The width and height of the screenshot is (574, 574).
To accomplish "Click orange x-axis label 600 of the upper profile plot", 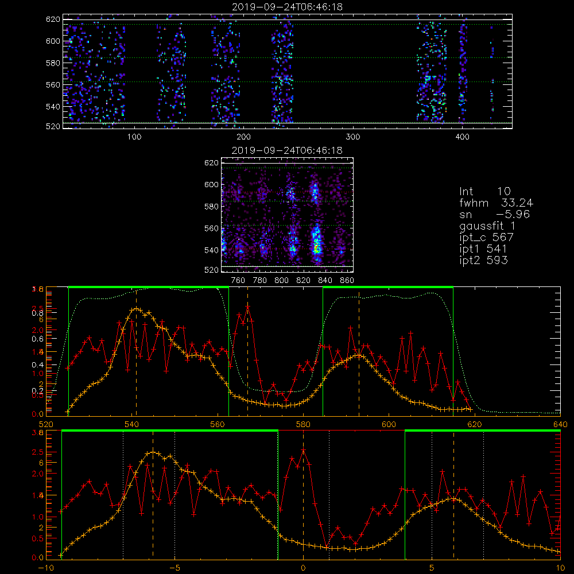I will point(389,425).
